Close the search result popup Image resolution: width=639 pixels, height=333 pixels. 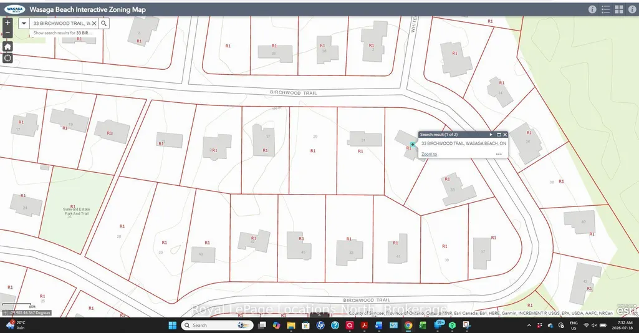[x=505, y=135]
